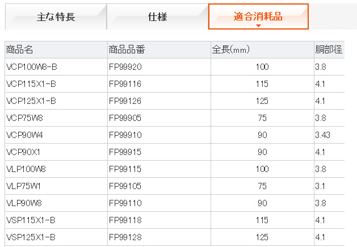Image resolution: width=357 pixels, height=247 pixels.
Task: Click product number FP99116
Action: coord(125,84)
